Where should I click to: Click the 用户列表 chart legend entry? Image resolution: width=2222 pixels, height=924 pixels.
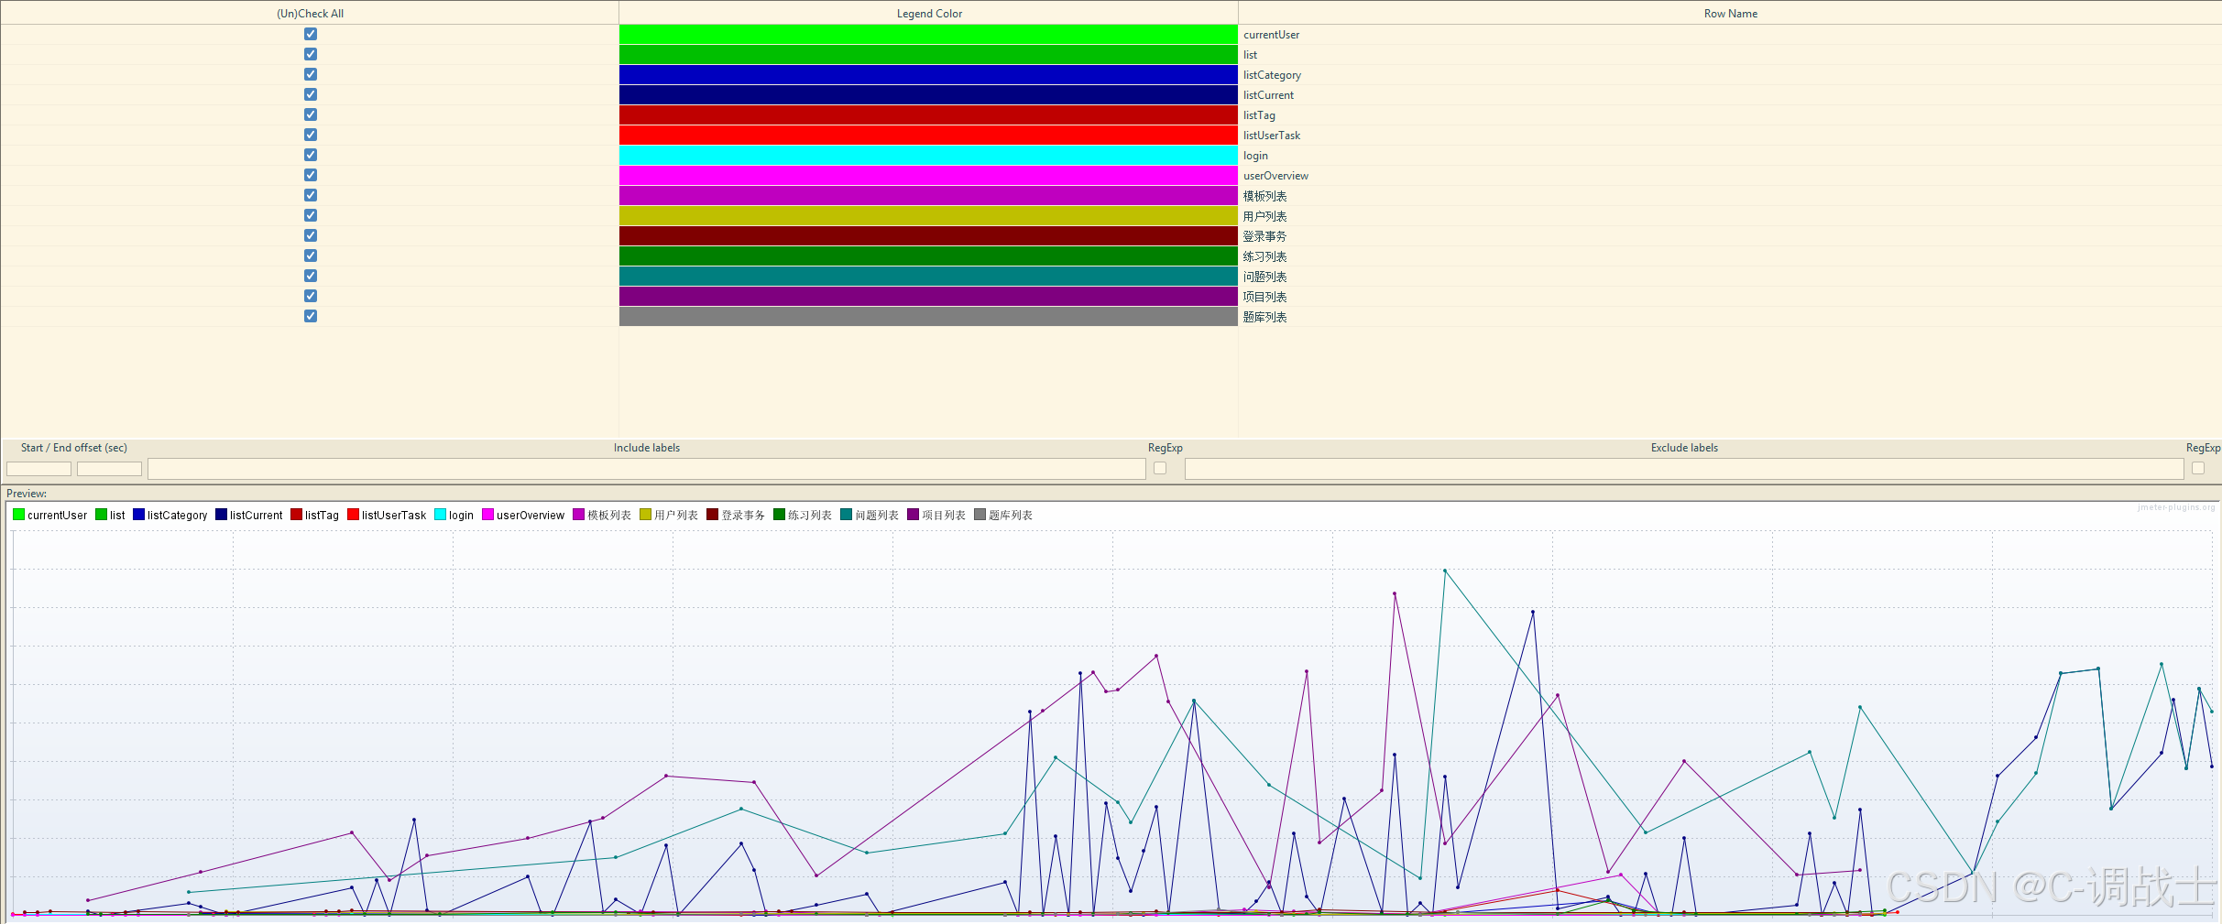(669, 515)
